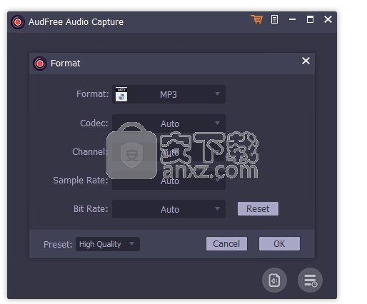Click the AudFree Audio Capture title text
The image size is (367, 304).
tap(76, 22)
